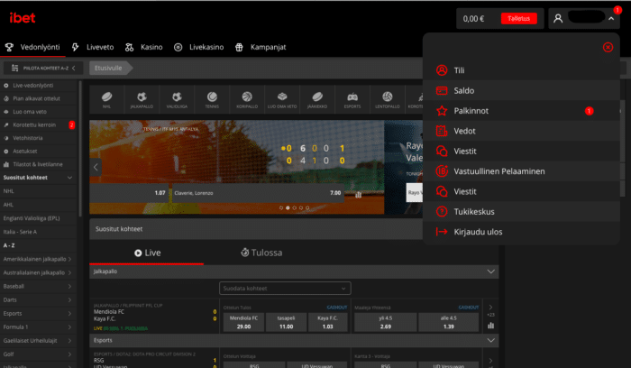Open the Kampanjat tab
Viewport: 631px width, 368px height.
(261, 47)
